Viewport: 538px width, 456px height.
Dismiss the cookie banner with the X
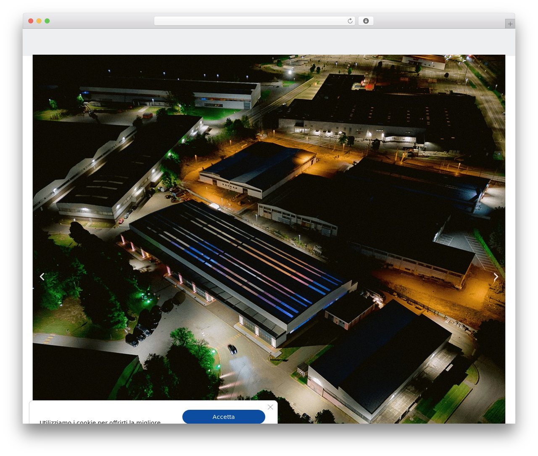270,407
